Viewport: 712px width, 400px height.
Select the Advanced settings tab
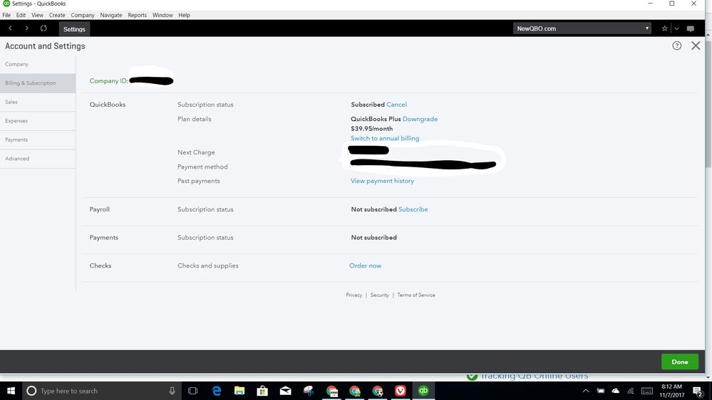point(38,159)
